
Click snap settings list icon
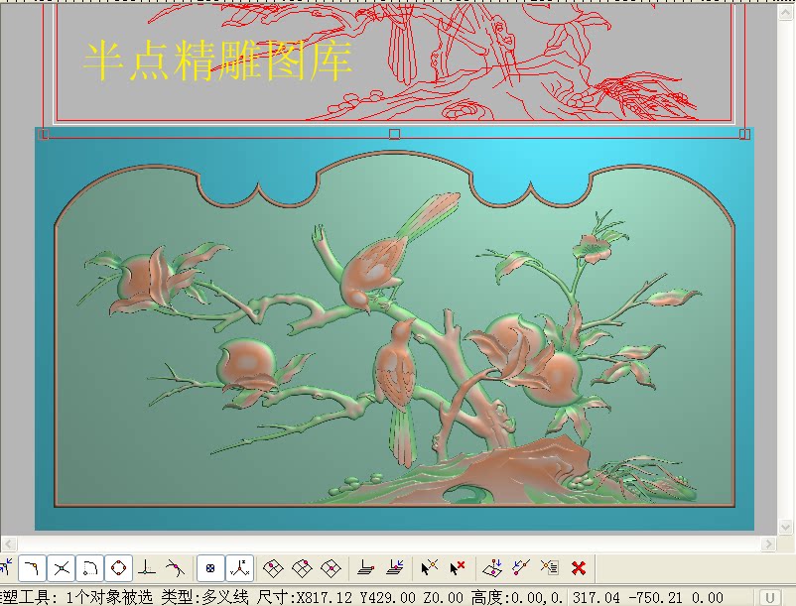click(x=549, y=567)
